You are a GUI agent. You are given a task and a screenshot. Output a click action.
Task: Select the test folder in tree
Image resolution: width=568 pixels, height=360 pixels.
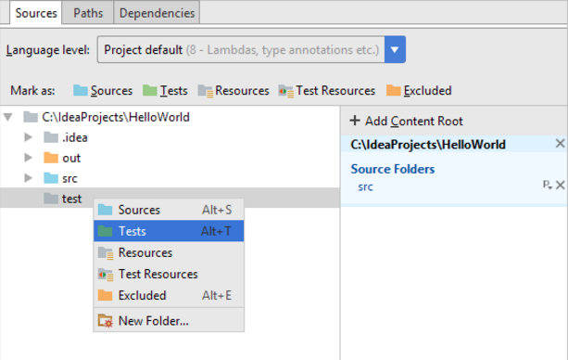click(x=63, y=199)
